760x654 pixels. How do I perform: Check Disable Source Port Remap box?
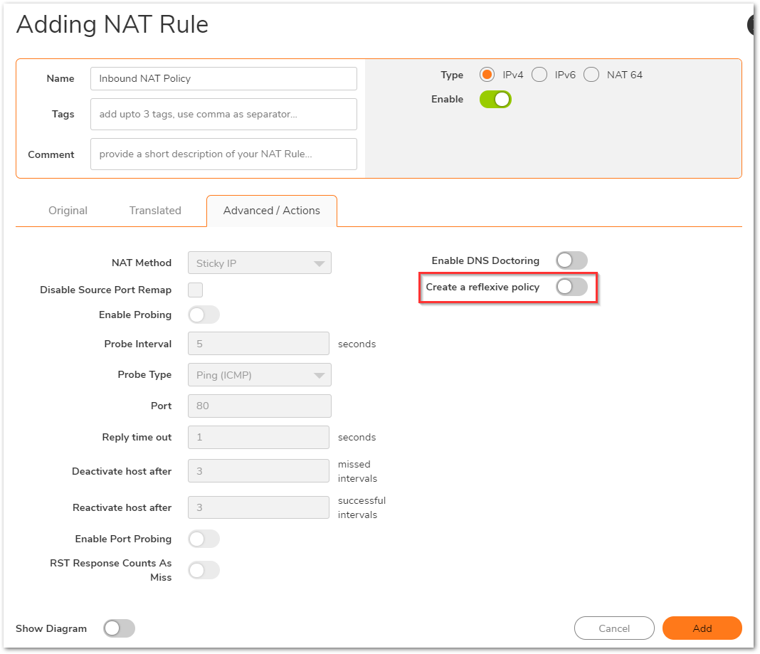point(195,290)
